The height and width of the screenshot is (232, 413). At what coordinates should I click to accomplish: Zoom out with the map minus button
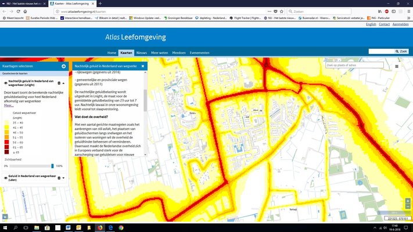click(408, 206)
